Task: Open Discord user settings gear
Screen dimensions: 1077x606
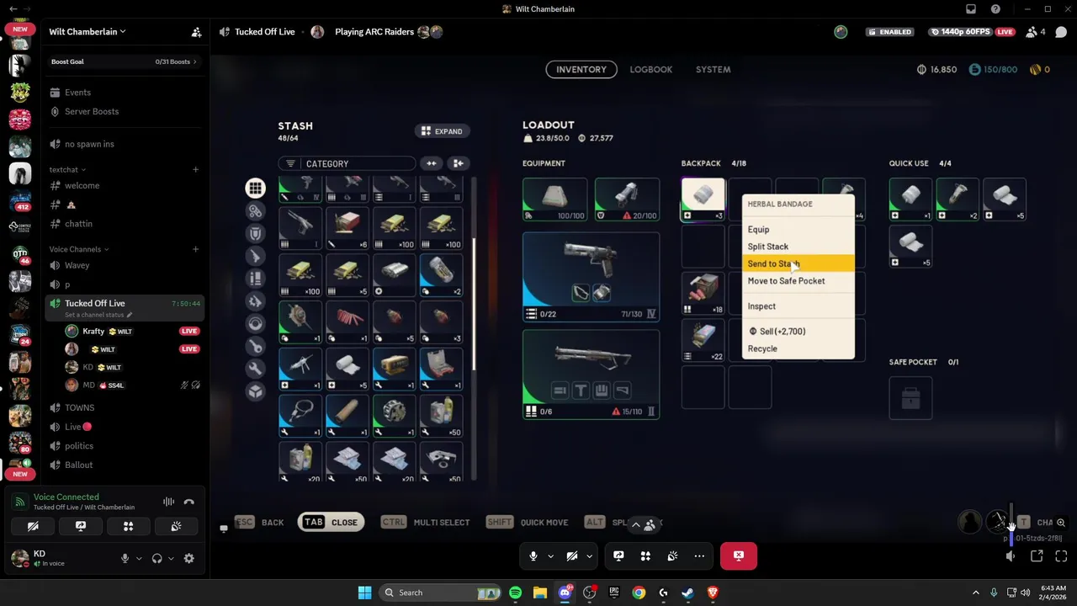Action: point(188,558)
